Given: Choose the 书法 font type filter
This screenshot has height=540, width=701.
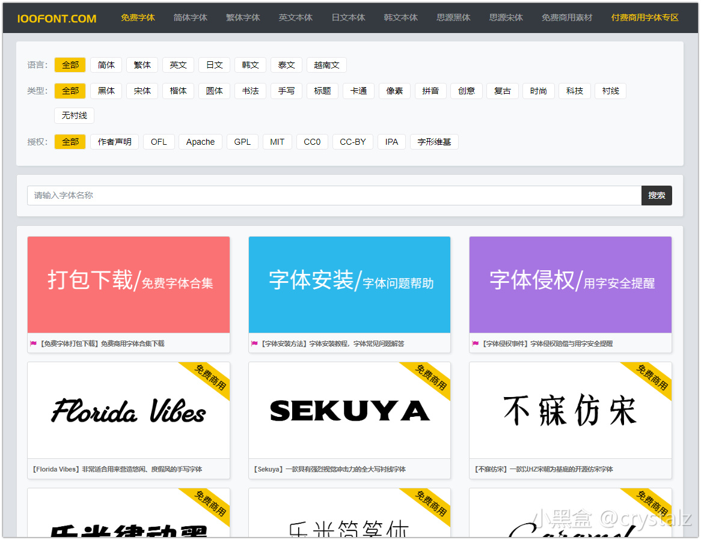Looking at the screenshot, I should click(250, 91).
